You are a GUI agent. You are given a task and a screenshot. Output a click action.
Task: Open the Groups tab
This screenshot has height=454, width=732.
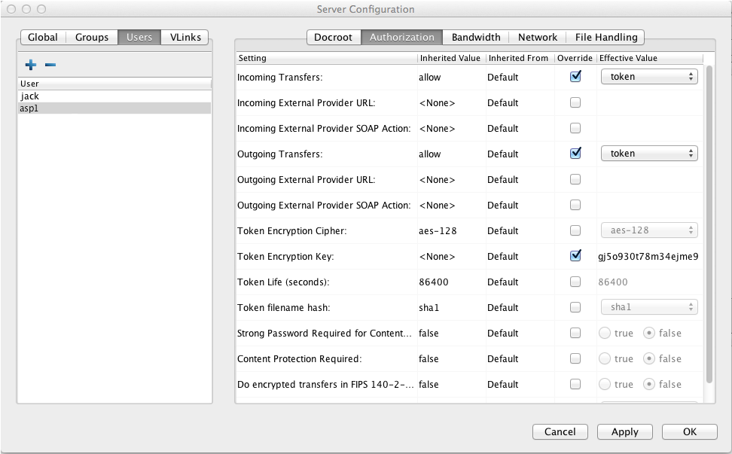pos(92,37)
